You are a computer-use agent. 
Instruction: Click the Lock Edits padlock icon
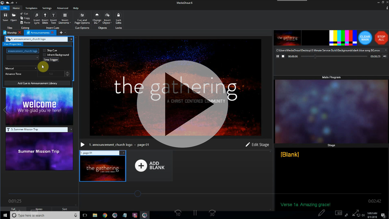(x=119, y=15)
